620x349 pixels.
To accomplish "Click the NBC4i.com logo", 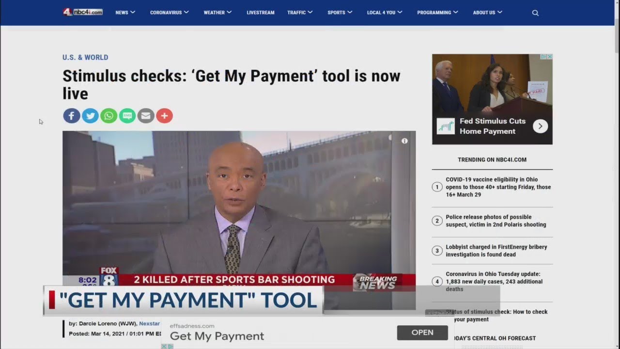I will (83, 12).
